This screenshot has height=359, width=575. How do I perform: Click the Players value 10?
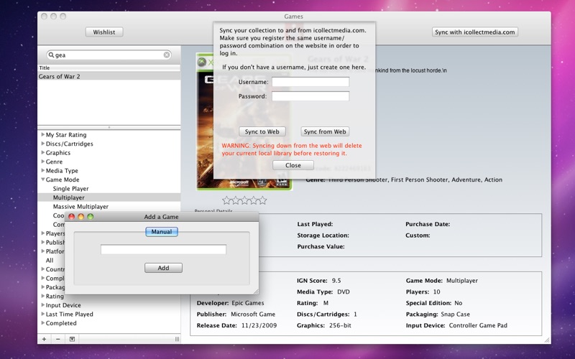tap(436, 292)
